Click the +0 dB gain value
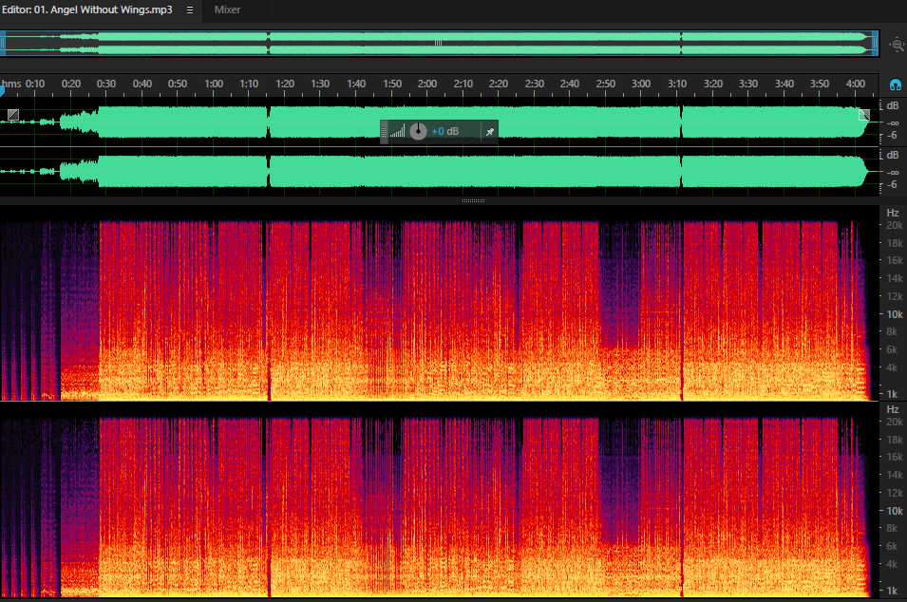The height and width of the screenshot is (602, 907). point(444,131)
